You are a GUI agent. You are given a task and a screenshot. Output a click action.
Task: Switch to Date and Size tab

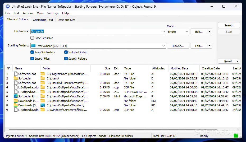coord(66,20)
